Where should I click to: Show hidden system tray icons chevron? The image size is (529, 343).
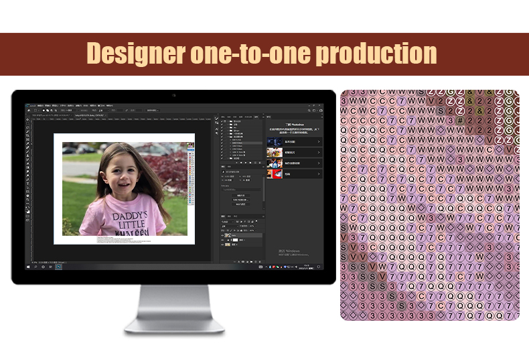[x=267, y=267]
